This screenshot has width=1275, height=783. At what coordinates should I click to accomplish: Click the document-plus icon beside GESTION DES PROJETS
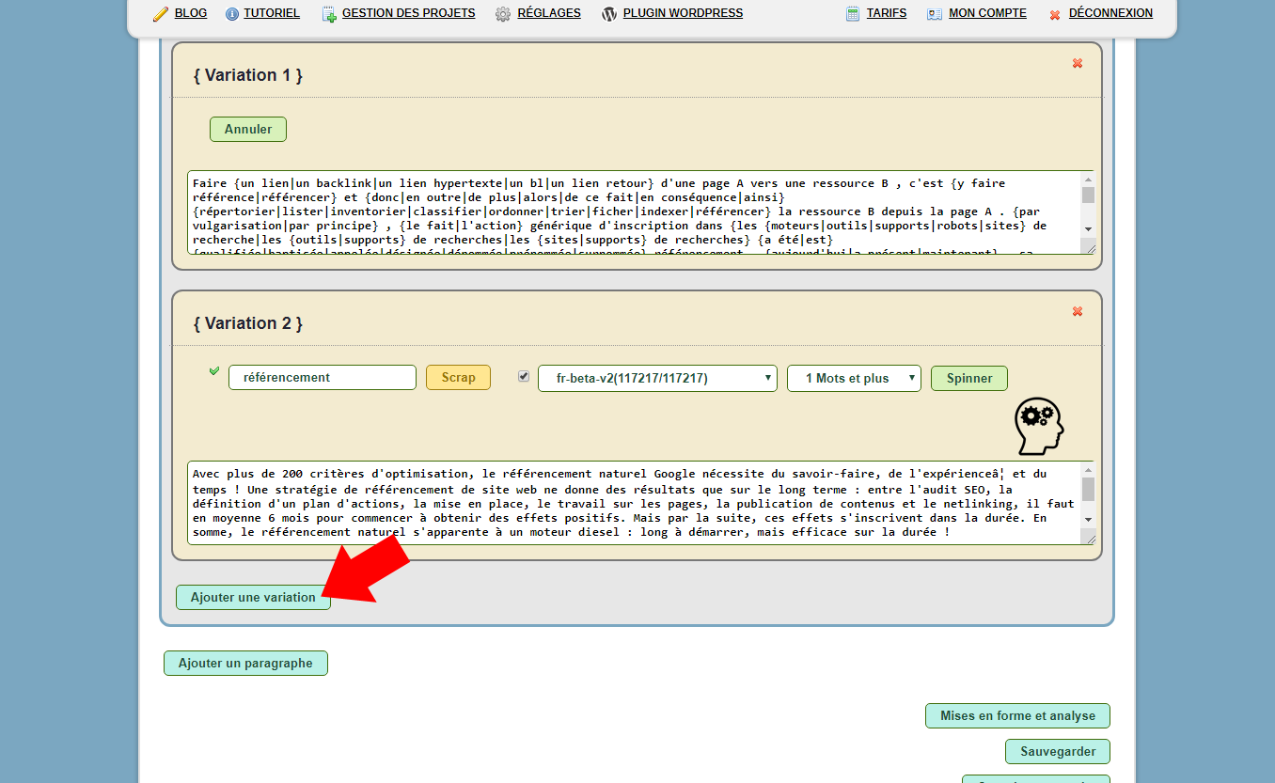pyautogui.click(x=329, y=14)
